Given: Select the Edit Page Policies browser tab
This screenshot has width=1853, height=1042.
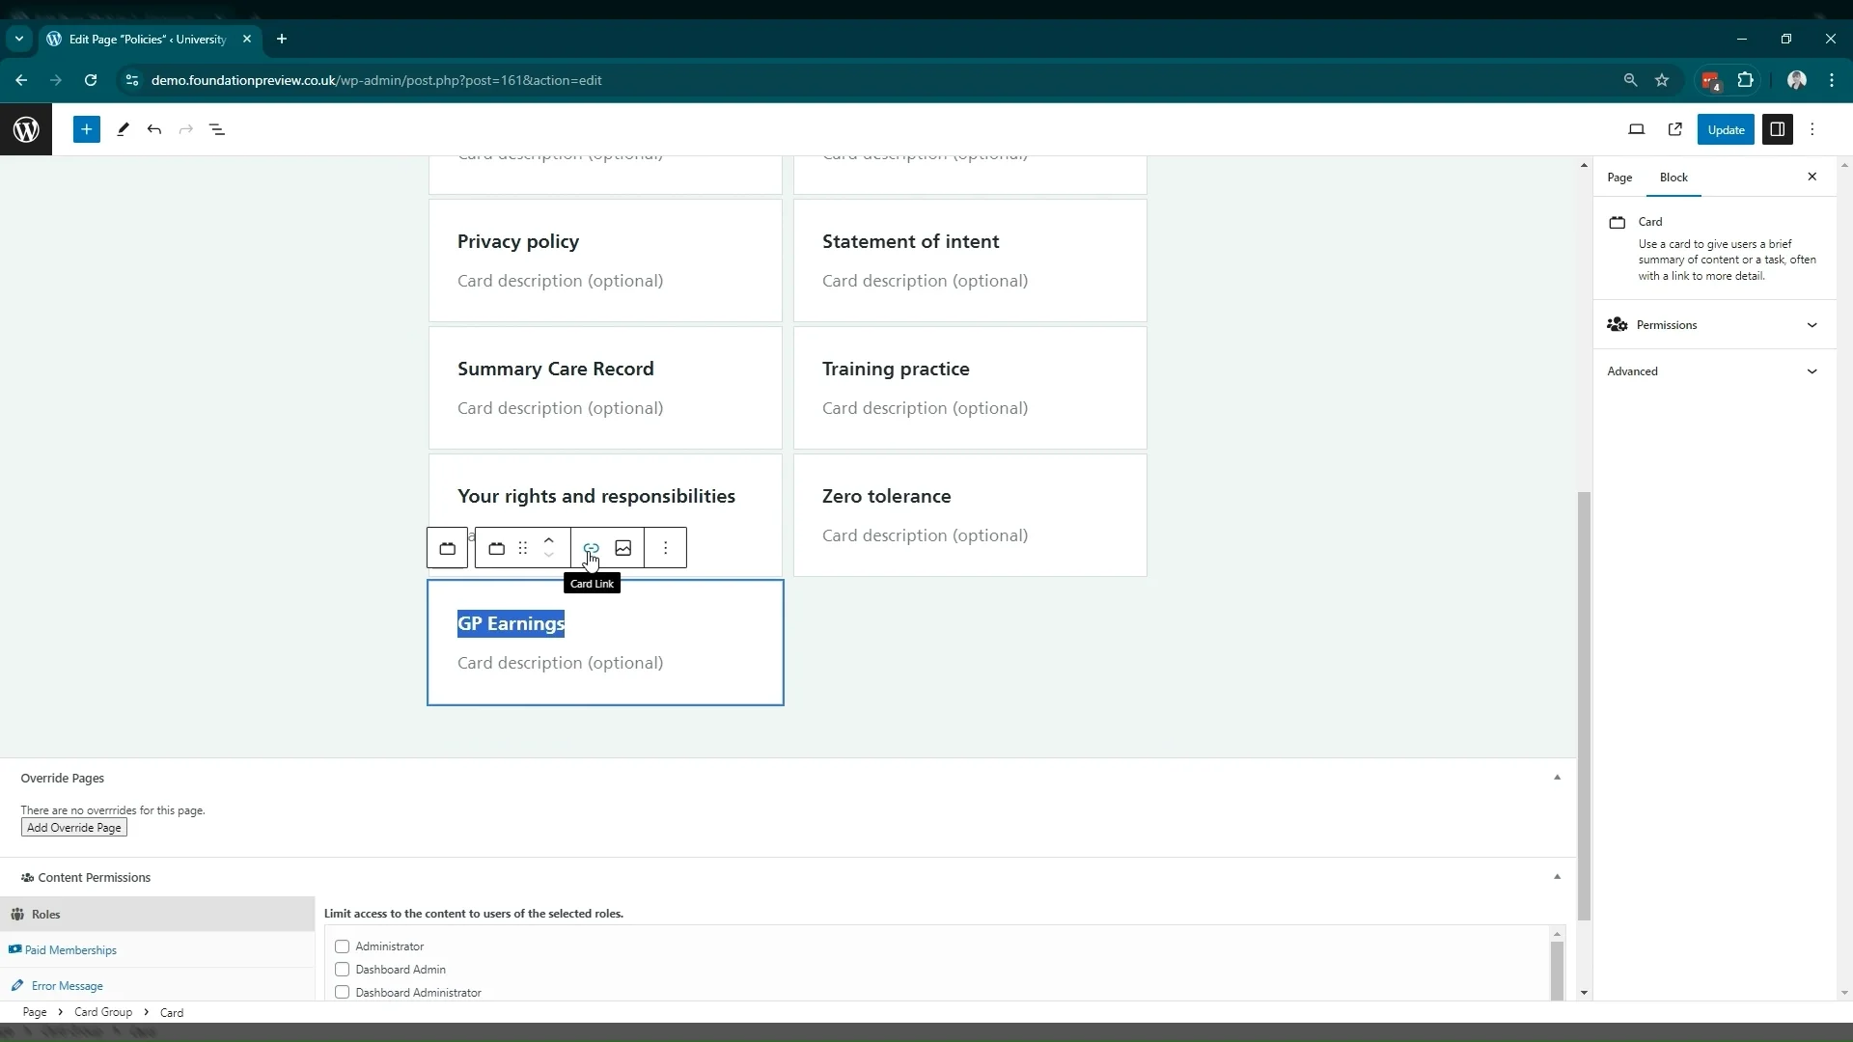Looking at the screenshot, I should click(x=147, y=40).
